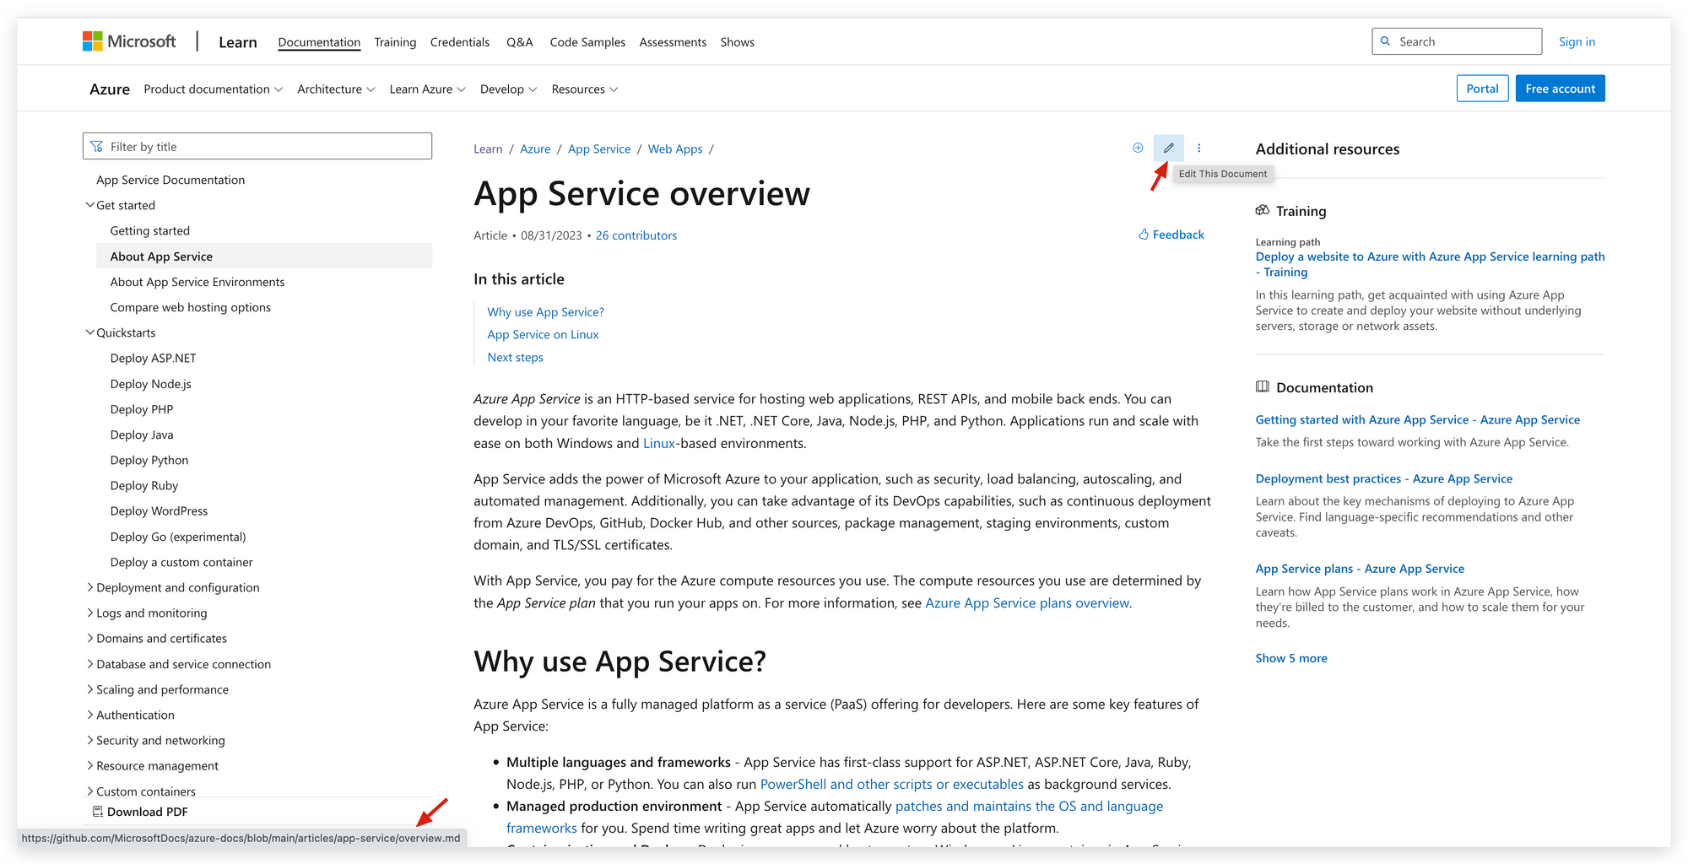
Task: Open the Architecture dropdown menu
Action: click(336, 89)
